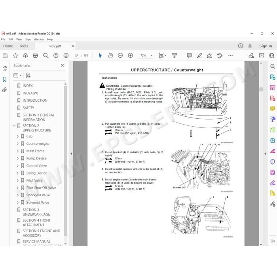Open the Attachments paperclip panel
The height and width of the screenshot is (277, 277).
coord(5,90)
